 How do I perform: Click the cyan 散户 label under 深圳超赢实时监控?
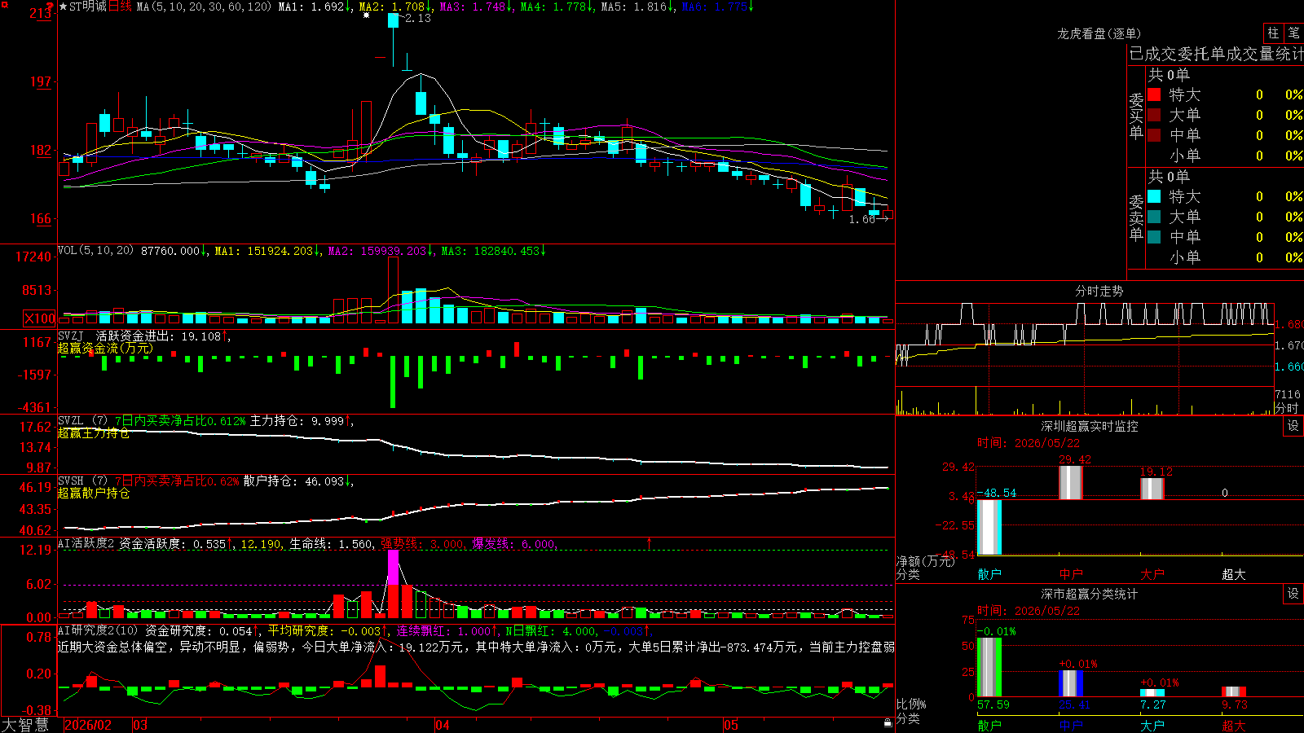[989, 574]
